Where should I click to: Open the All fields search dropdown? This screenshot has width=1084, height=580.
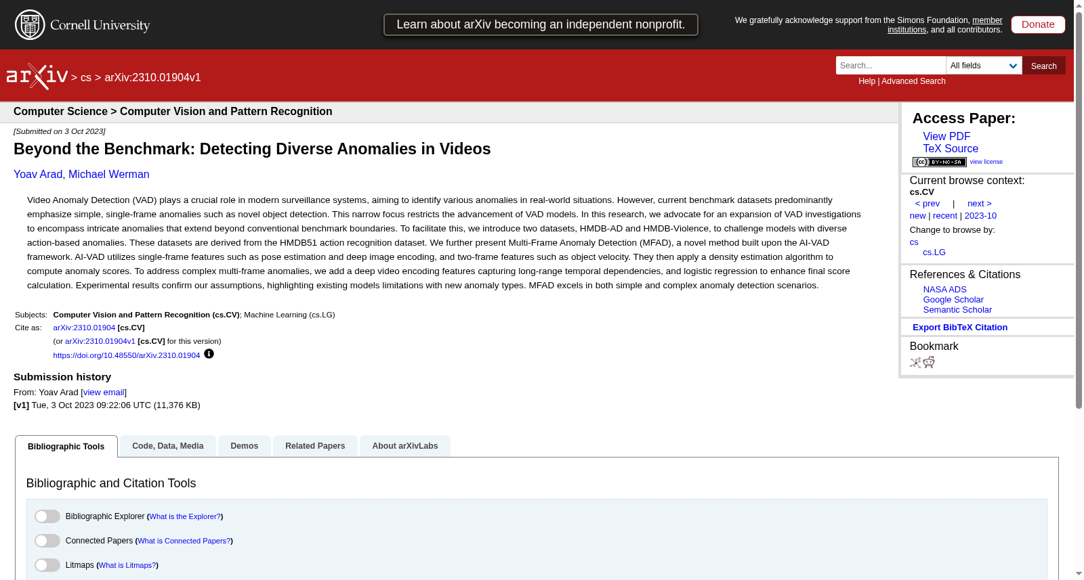pyautogui.click(x=984, y=66)
